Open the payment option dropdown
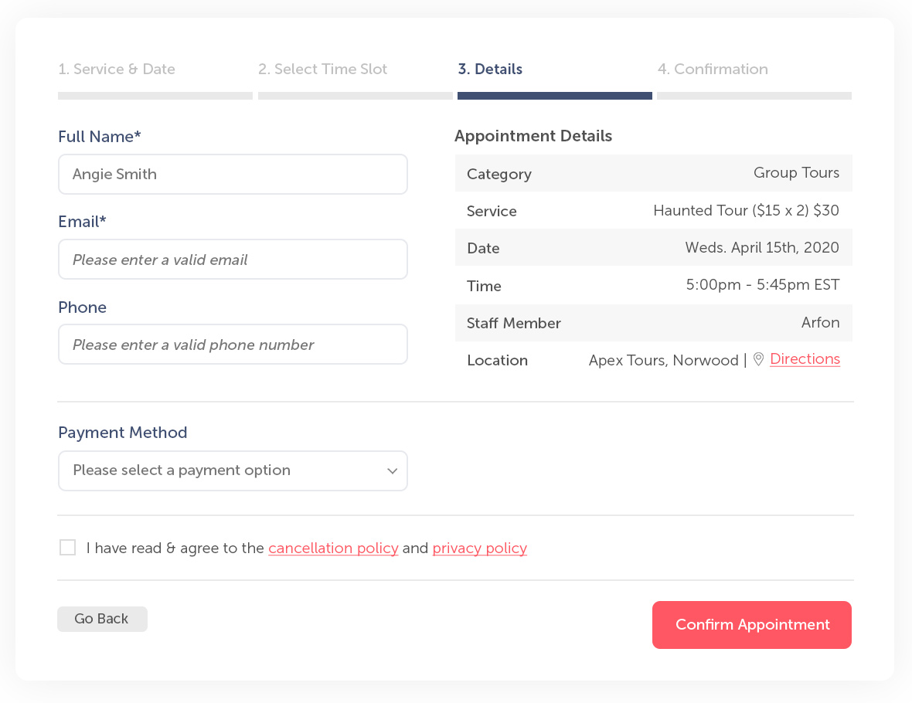912x703 pixels. click(x=233, y=471)
